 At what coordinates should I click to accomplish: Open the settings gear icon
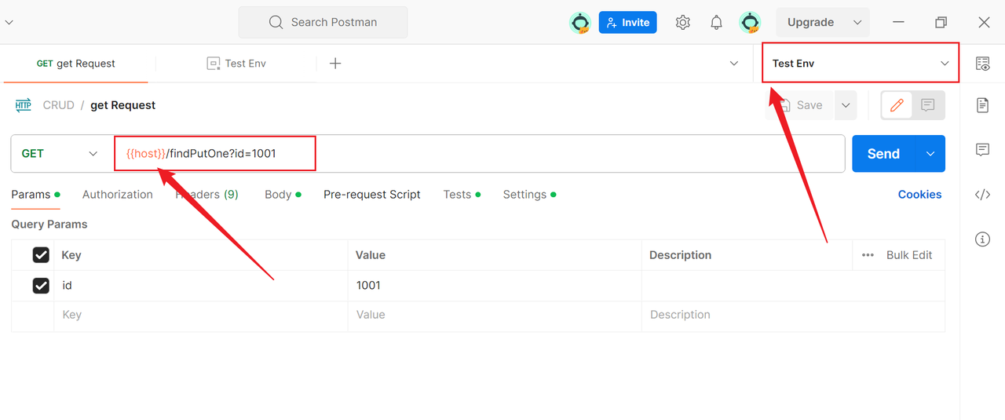coord(683,23)
